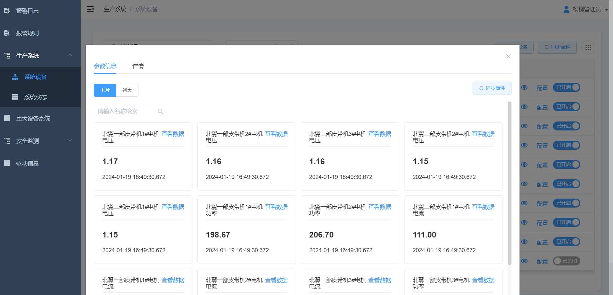Select the value 198.67 on the power card
This screenshot has width=613, height=295.
click(x=218, y=235)
